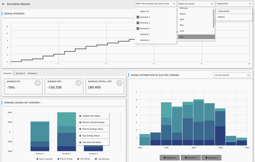Collapse the scenarios selection dropdown
This screenshot has height=162, width=255.
174,4
